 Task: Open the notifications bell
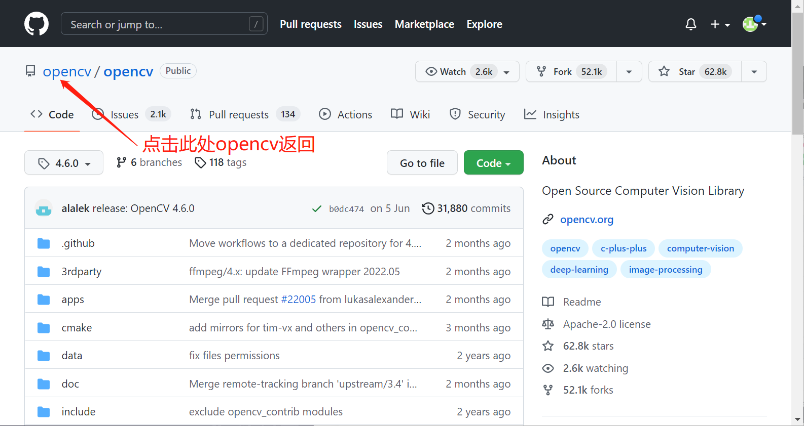pyautogui.click(x=691, y=24)
